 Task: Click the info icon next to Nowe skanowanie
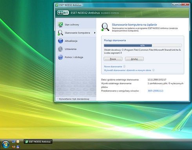click(x=124, y=66)
